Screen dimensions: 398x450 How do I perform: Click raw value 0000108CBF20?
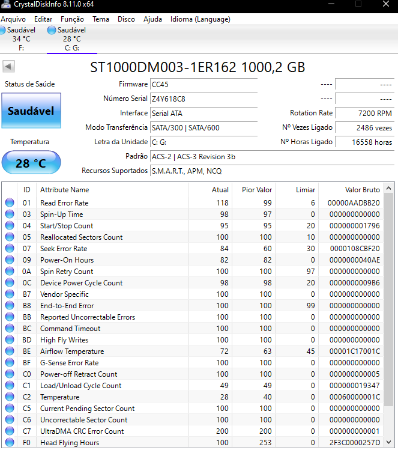point(355,249)
